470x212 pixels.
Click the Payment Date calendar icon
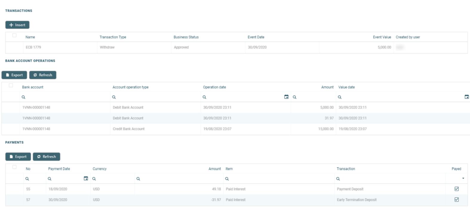pos(86,179)
